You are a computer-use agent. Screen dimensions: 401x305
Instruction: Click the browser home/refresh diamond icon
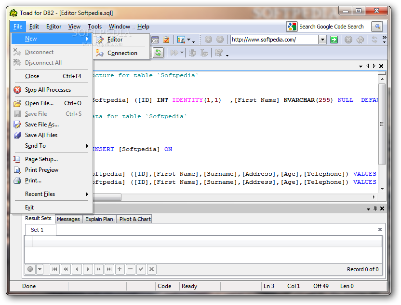tap(360, 40)
